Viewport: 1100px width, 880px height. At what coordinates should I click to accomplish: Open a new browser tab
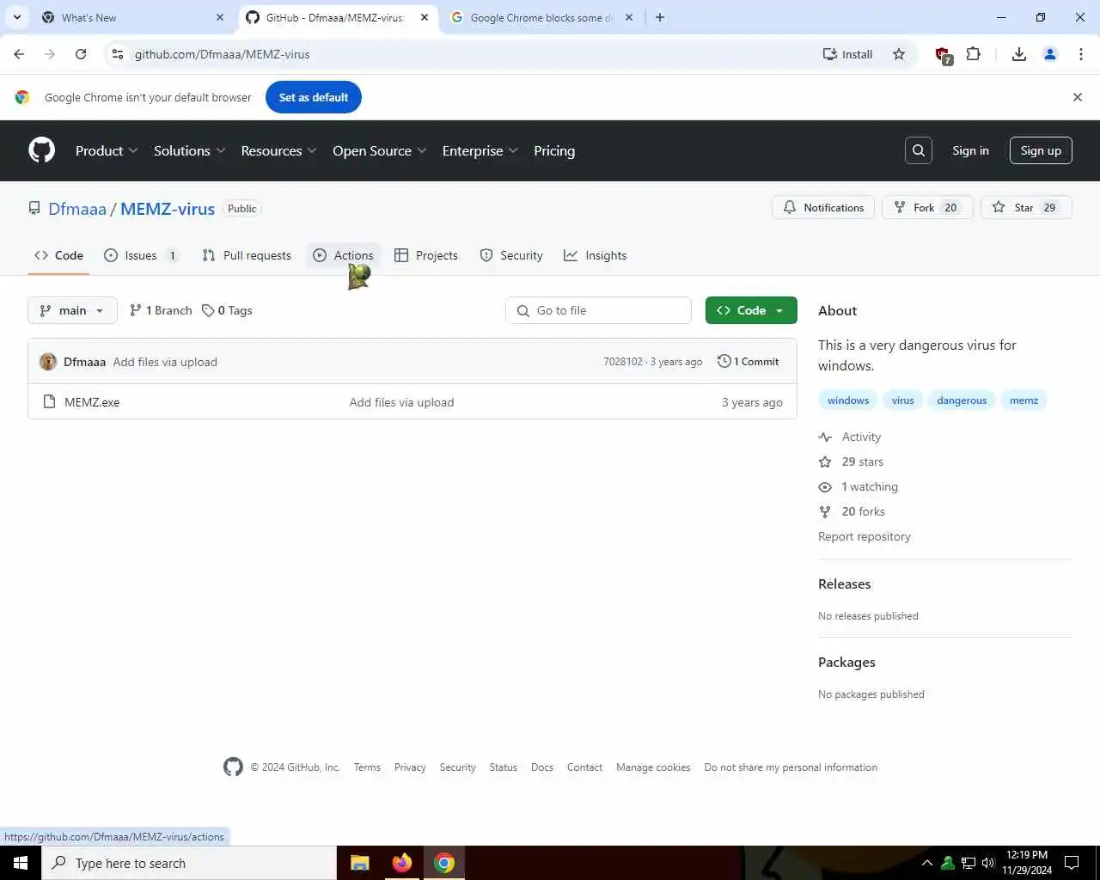coord(660,17)
